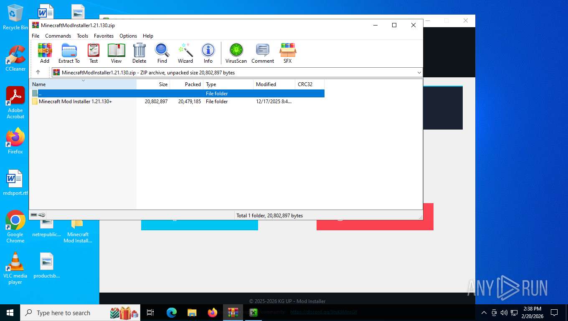
Task: Click the Add toolbar icon in WinRAR
Action: tap(45, 53)
